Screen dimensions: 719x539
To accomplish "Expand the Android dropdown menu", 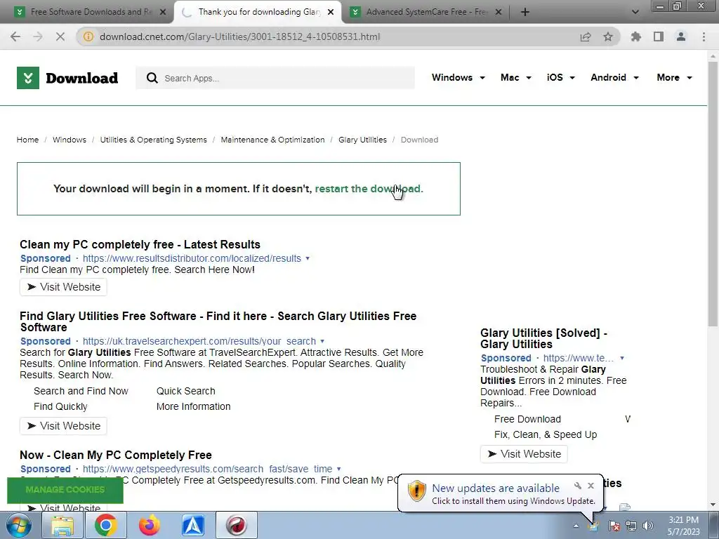I will tap(615, 77).
